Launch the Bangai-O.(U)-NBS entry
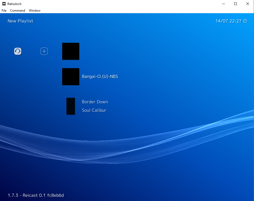The width and height of the screenshot is (254, 201). tap(100, 77)
